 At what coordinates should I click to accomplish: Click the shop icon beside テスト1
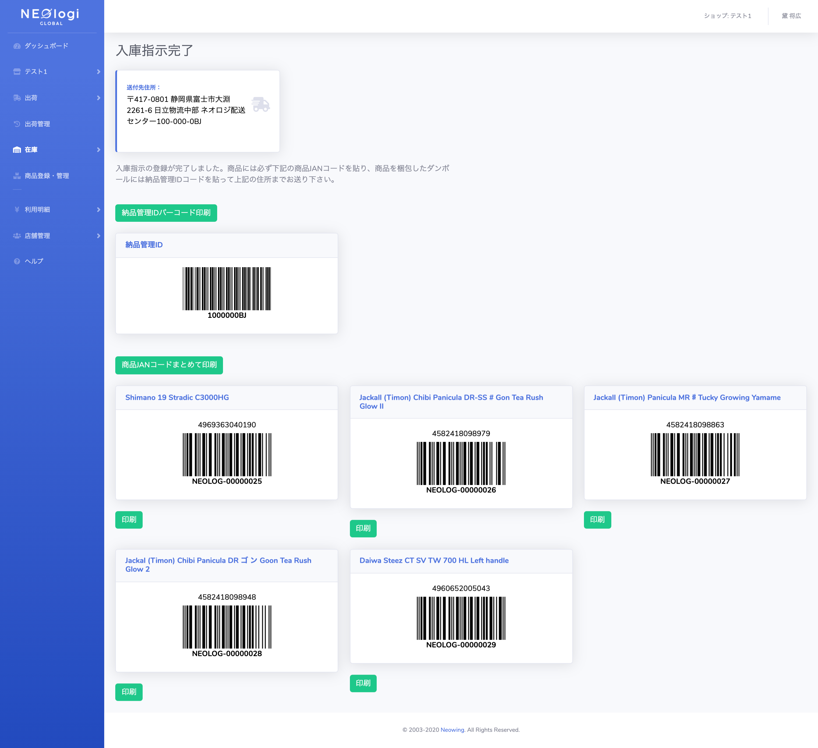click(x=17, y=71)
